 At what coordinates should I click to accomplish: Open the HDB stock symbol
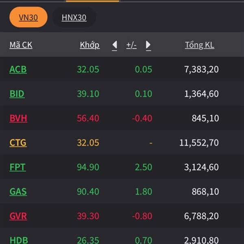[19, 240]
